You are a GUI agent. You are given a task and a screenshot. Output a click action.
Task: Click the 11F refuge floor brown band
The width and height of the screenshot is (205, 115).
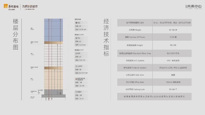[x=53, y=68]
